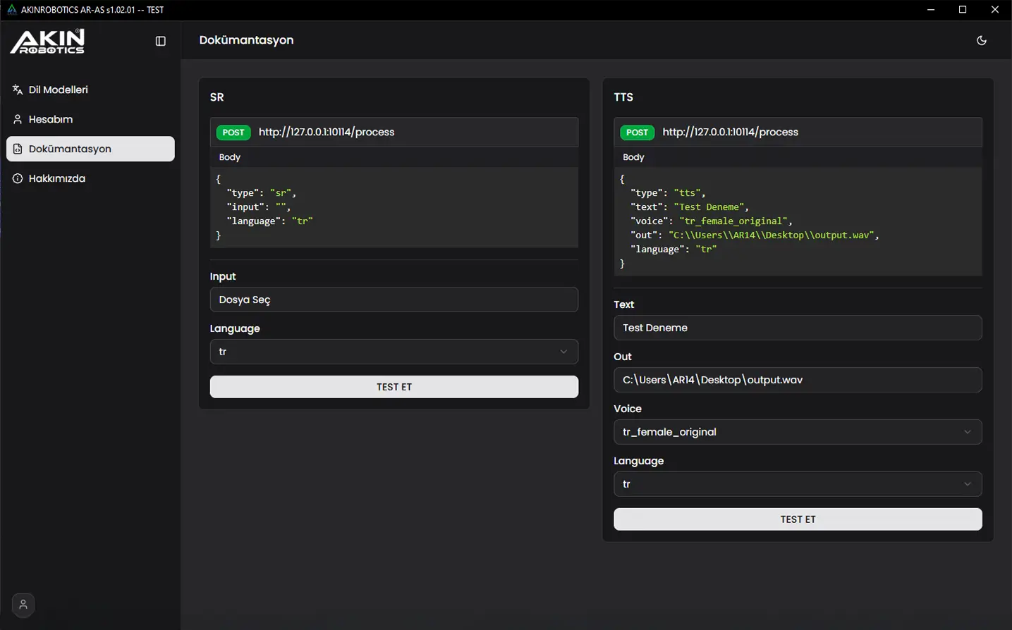Click the info icon beside Hakkımızda
The height and width of the screenshot is (630, 1012).
pos(18,178)
